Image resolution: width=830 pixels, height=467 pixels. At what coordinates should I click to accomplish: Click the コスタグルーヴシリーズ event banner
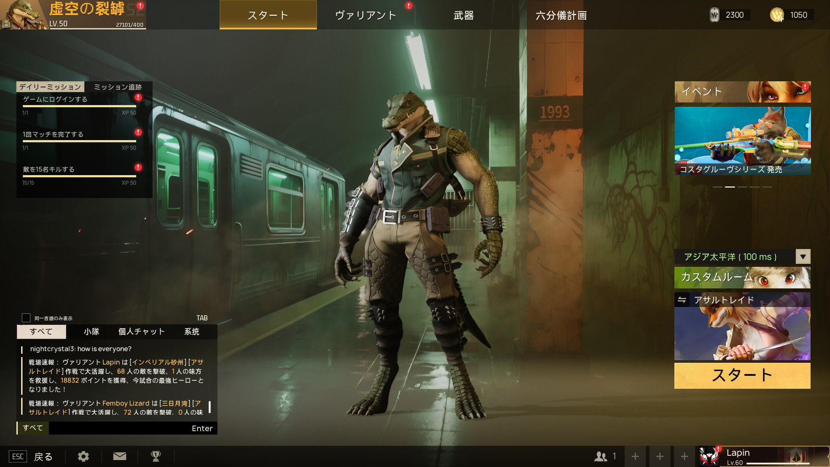(742, 141)
